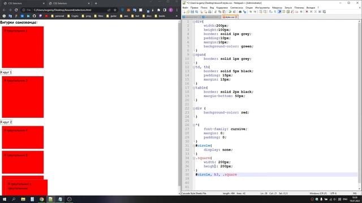Go back in Chrome browser
The width and height of the screenshot is (362, 203).
tap(4, 10)
